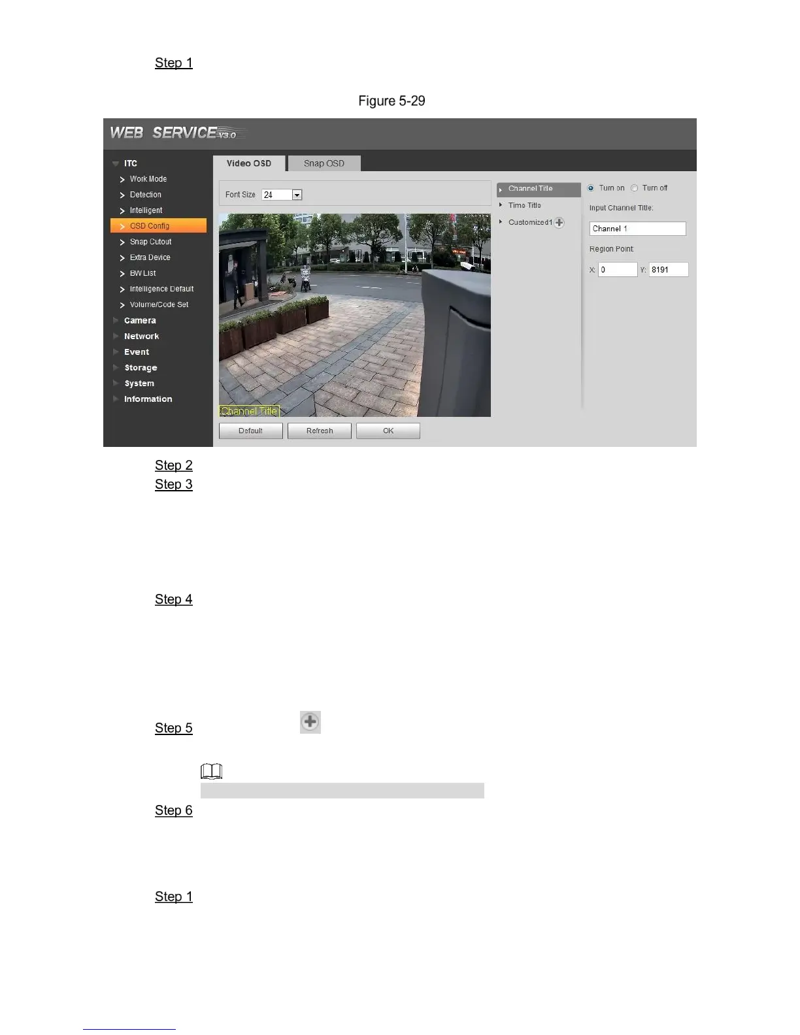
Task: Click the Figure 5-29 caption
Action: 392,101
